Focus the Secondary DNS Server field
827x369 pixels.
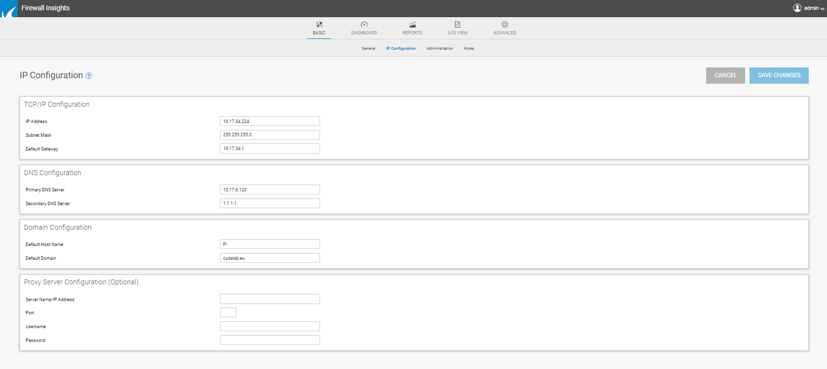point(270,203)
